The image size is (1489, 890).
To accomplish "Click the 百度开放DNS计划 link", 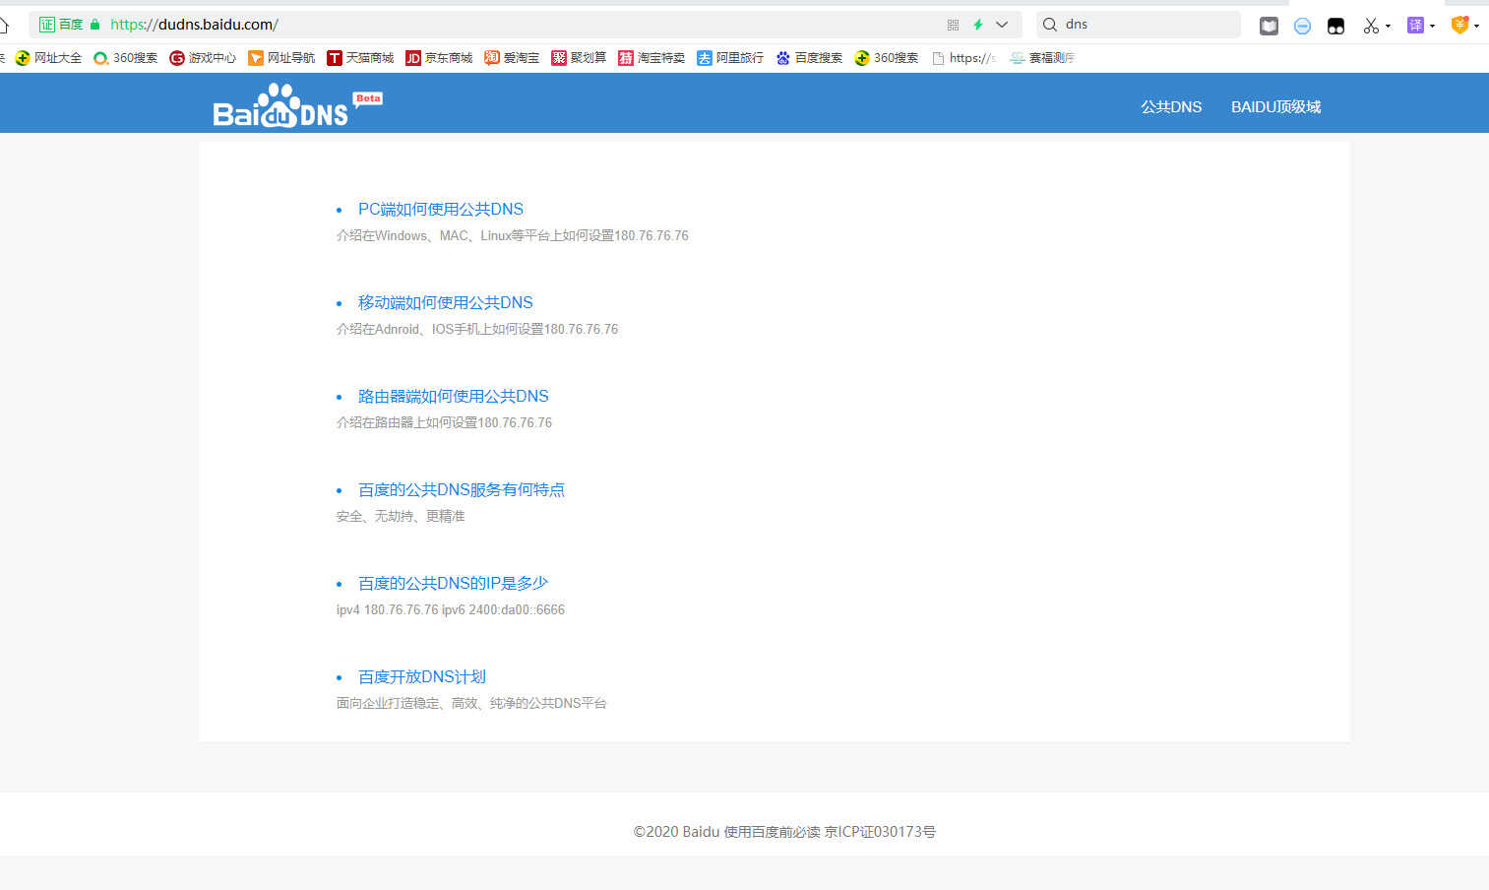I will tap(421, 676).
